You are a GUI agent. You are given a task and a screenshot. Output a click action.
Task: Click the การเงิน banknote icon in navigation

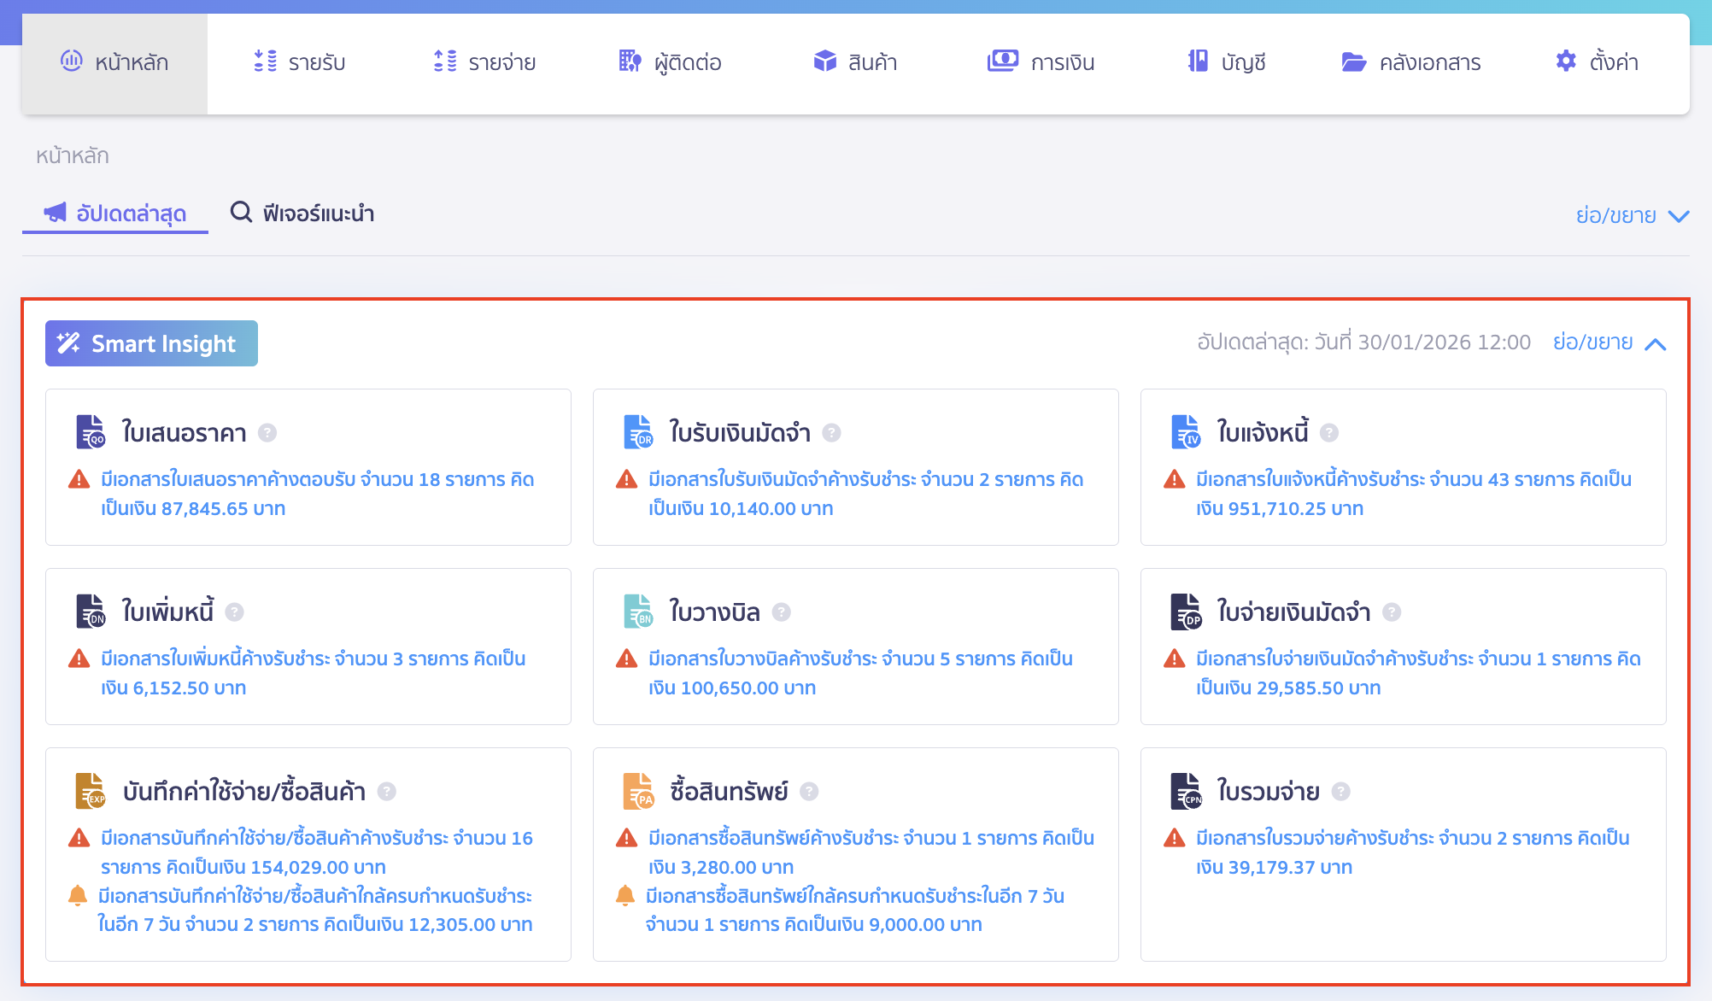click(x=1002, y=61)
